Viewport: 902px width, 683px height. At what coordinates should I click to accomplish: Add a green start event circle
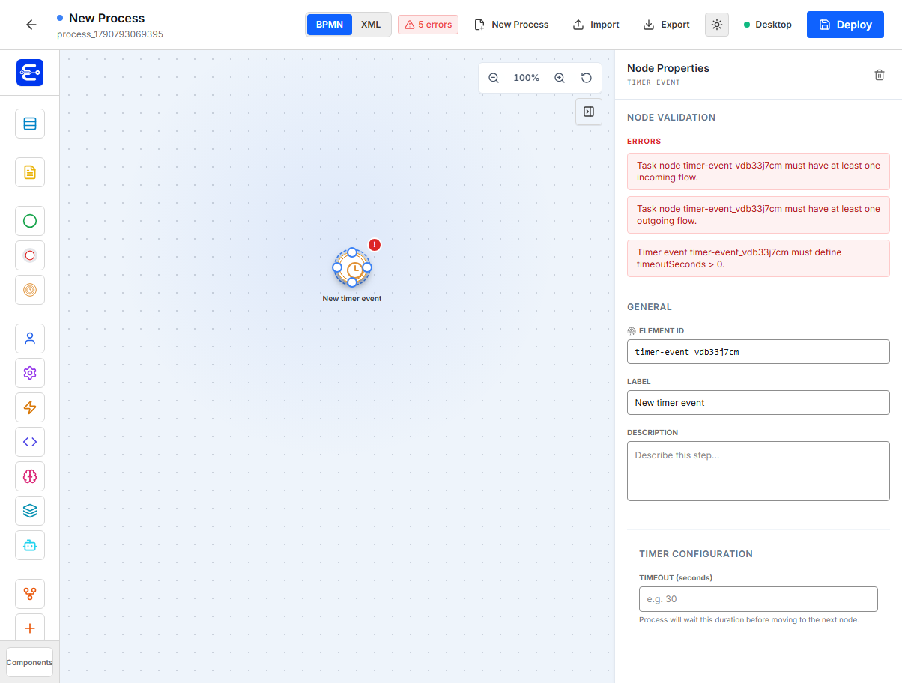pyautogui.click(x=30, y=221)
